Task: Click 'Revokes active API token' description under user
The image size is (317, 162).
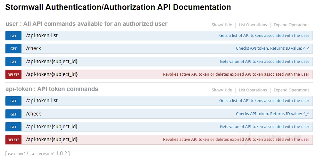Action: pos(236,74)
